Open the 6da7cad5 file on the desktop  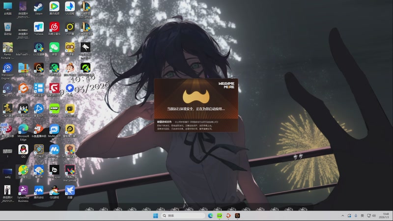pyautogui.click(x=23, y=53)
